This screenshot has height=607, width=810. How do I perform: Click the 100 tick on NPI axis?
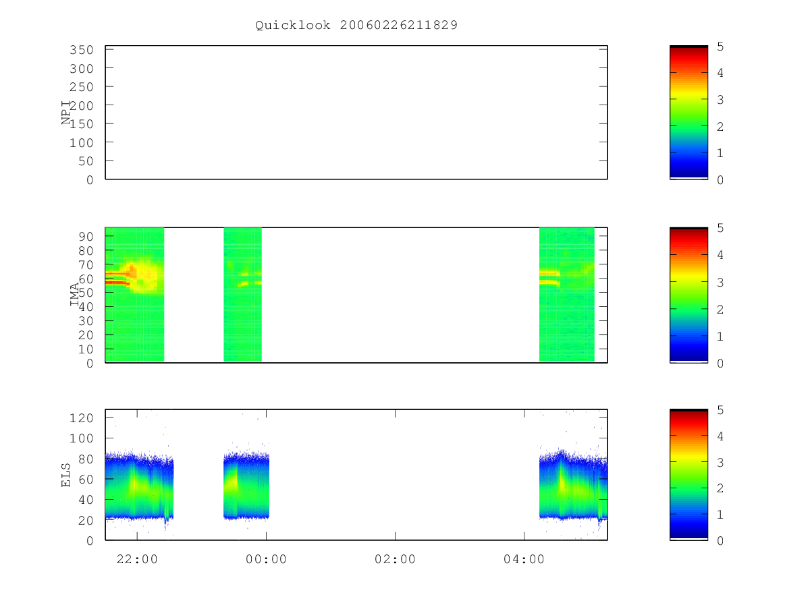[x=81, y=143]
